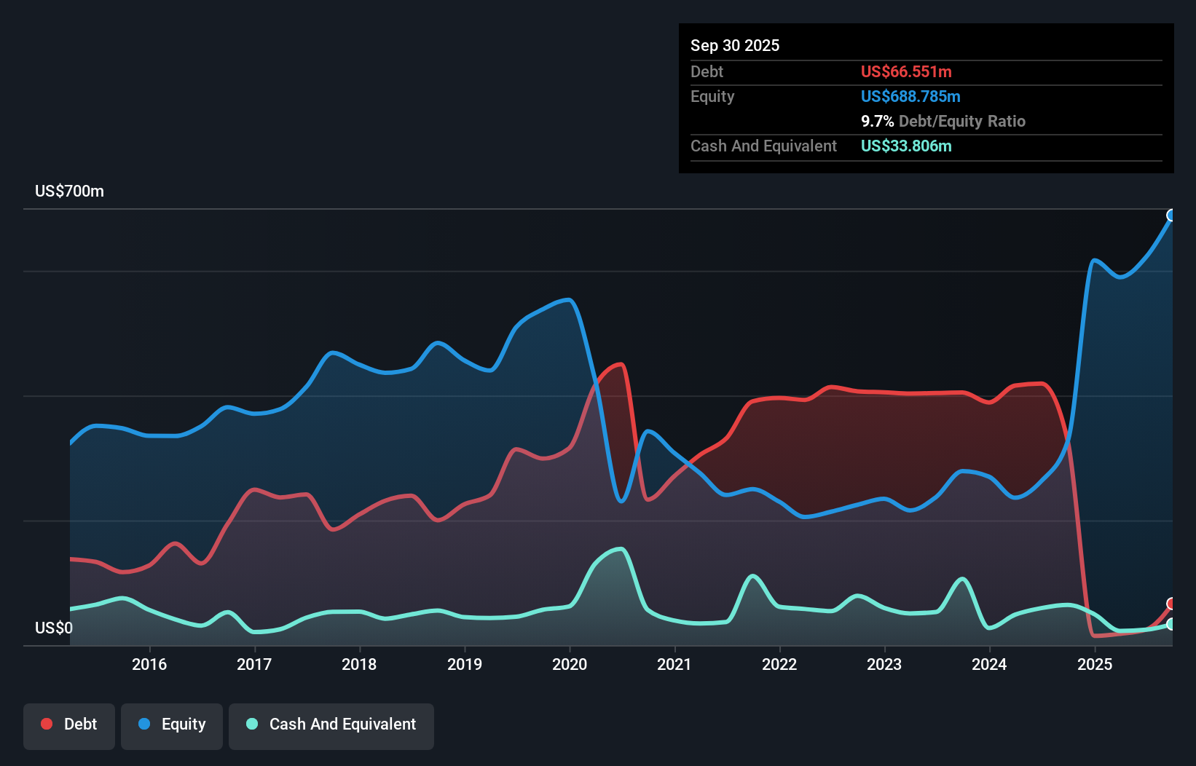The height and width of the screenshot is (766, 1196).
Task: Click the 2023 x-axis label
Action: click(x=884, y=664)
